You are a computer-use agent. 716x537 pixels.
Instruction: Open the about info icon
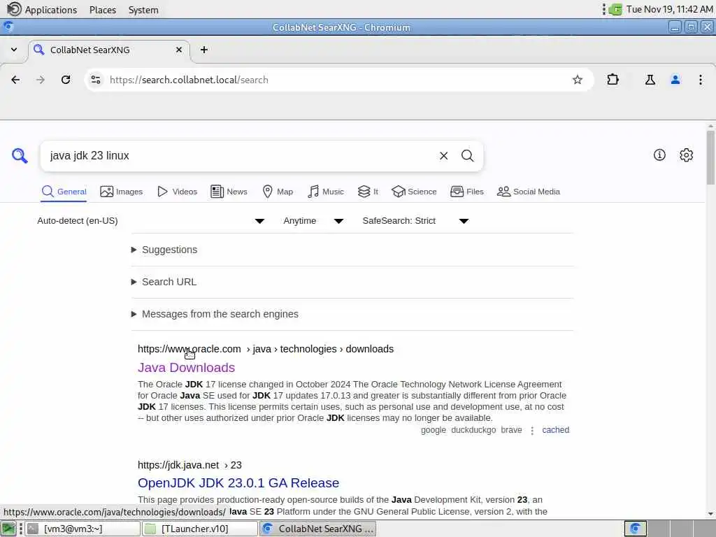coord(659,155)
